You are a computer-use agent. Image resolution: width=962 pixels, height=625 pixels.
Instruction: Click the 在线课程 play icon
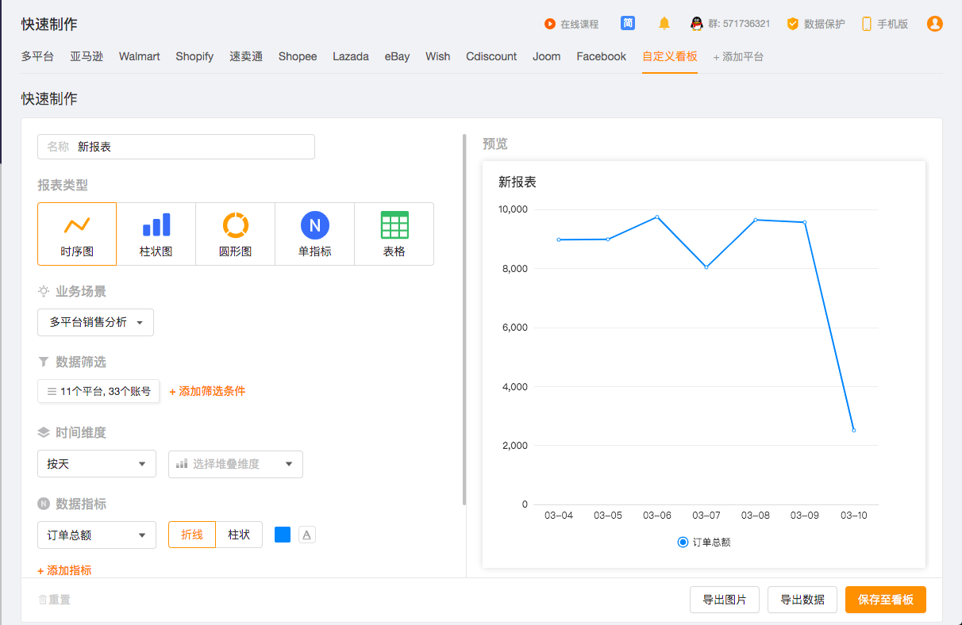[x=550, y=24]
